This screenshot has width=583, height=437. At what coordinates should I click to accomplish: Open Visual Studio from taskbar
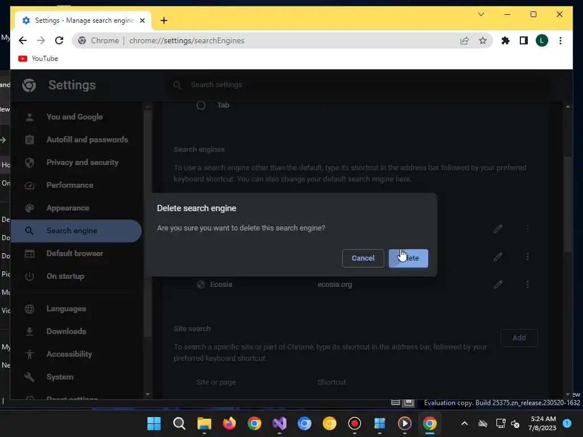click(x=279, y=423)
